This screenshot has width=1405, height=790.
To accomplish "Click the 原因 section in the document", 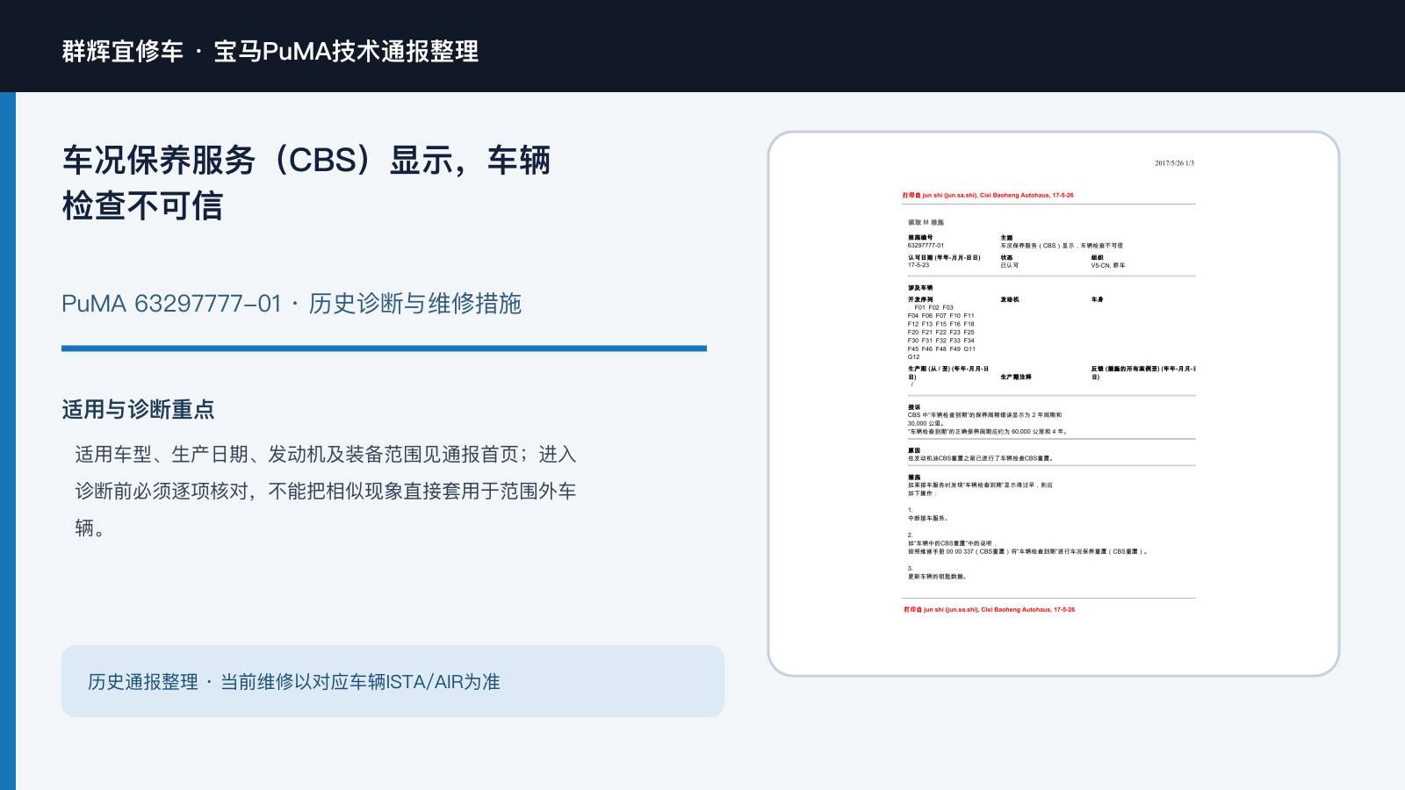I will (980, 455).
